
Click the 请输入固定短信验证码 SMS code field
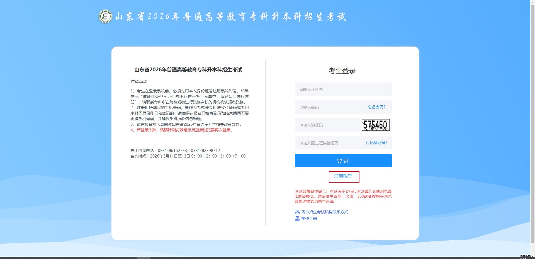point(327,143)
